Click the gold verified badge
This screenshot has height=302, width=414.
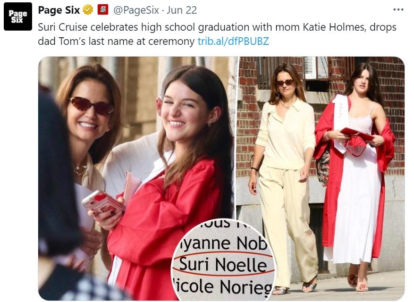pos(88,10)
